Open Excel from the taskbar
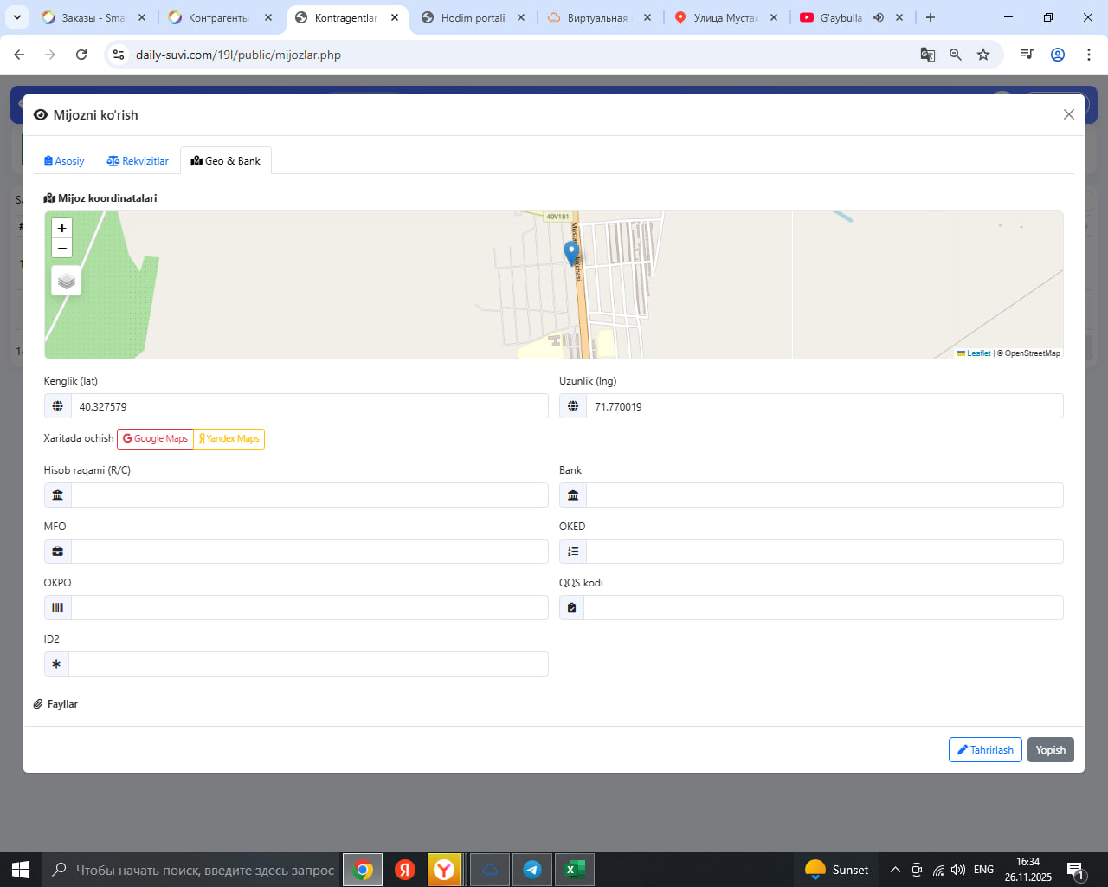The image size is (1108, 887). [572, 870]
